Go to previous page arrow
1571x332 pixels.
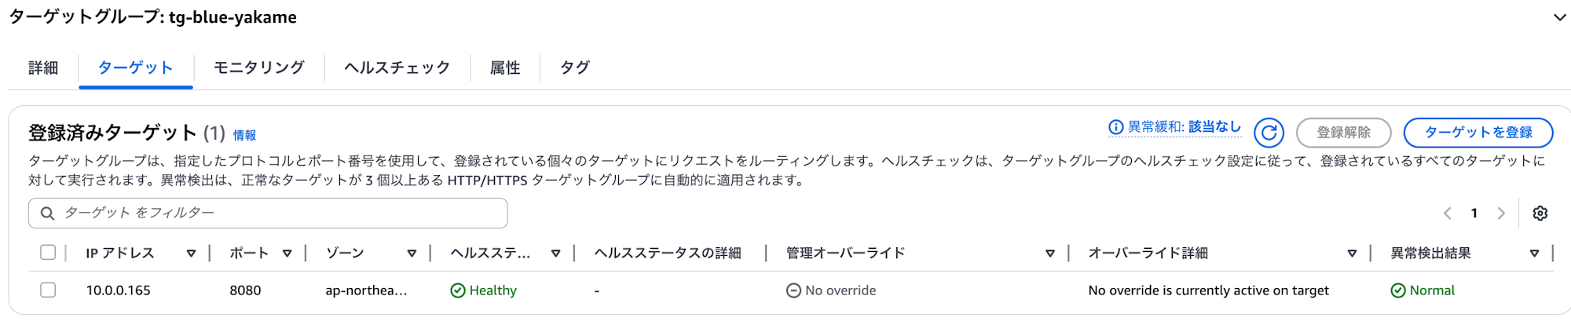pyautogui.click(x=1447, y=213)
